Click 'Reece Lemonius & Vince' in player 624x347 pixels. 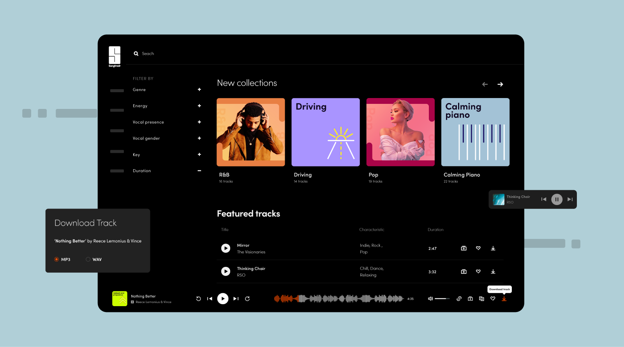[153, 302]
